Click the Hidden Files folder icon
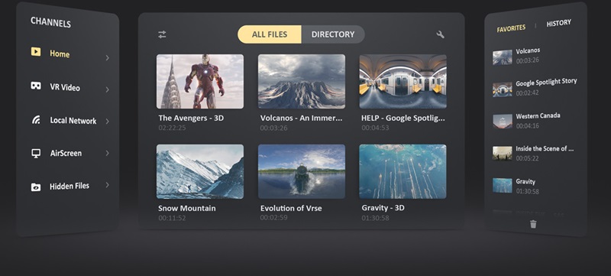The height and width of the screenshot is (276, 611). [x=36, y=187]
